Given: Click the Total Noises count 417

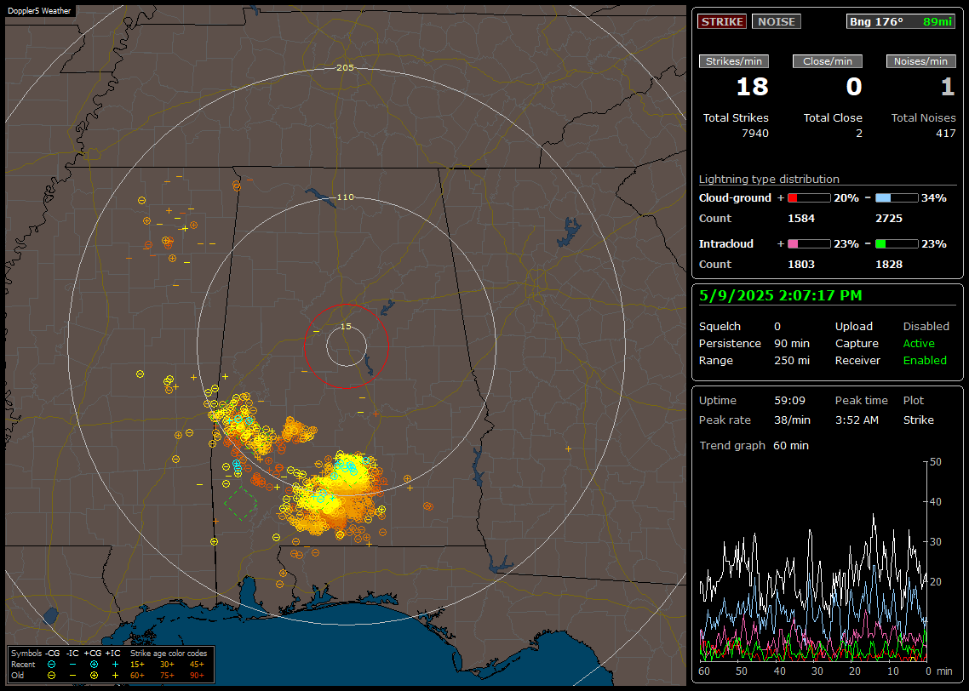Looking at the screenshot, I should click(945, 134).
